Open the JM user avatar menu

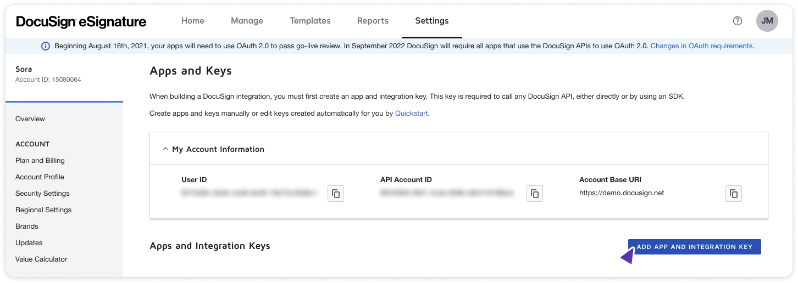[767, 21]
